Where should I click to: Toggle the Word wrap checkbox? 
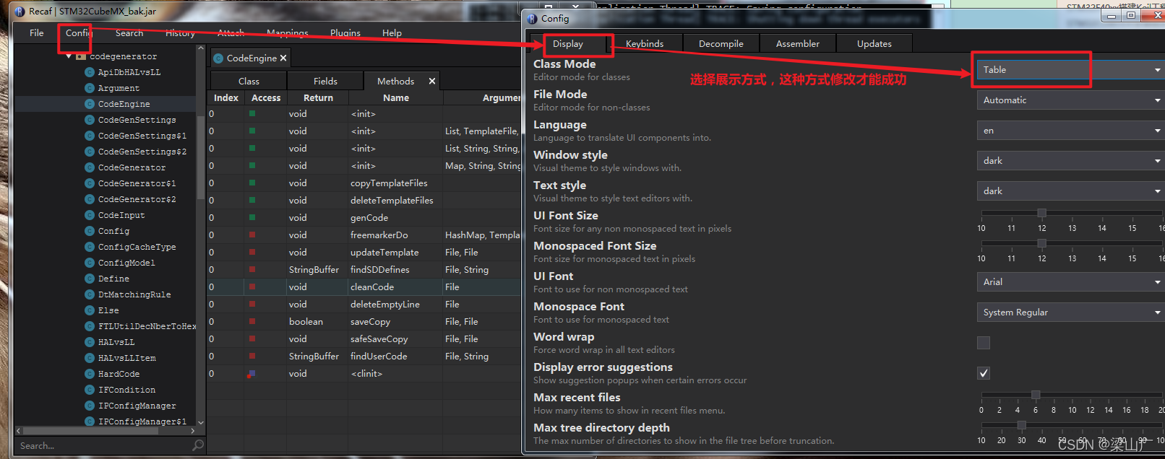tap(984, 343)
